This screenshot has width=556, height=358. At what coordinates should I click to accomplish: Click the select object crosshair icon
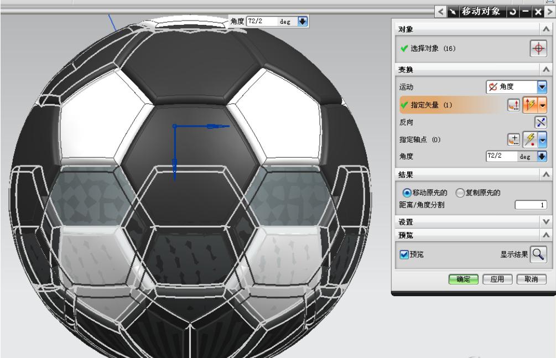pos(538,48)
